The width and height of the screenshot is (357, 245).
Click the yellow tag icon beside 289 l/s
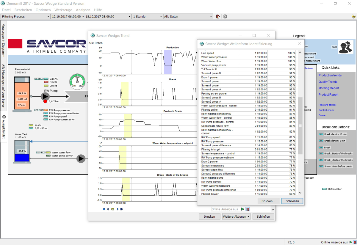pyautogui.click(x=46, y=85)
